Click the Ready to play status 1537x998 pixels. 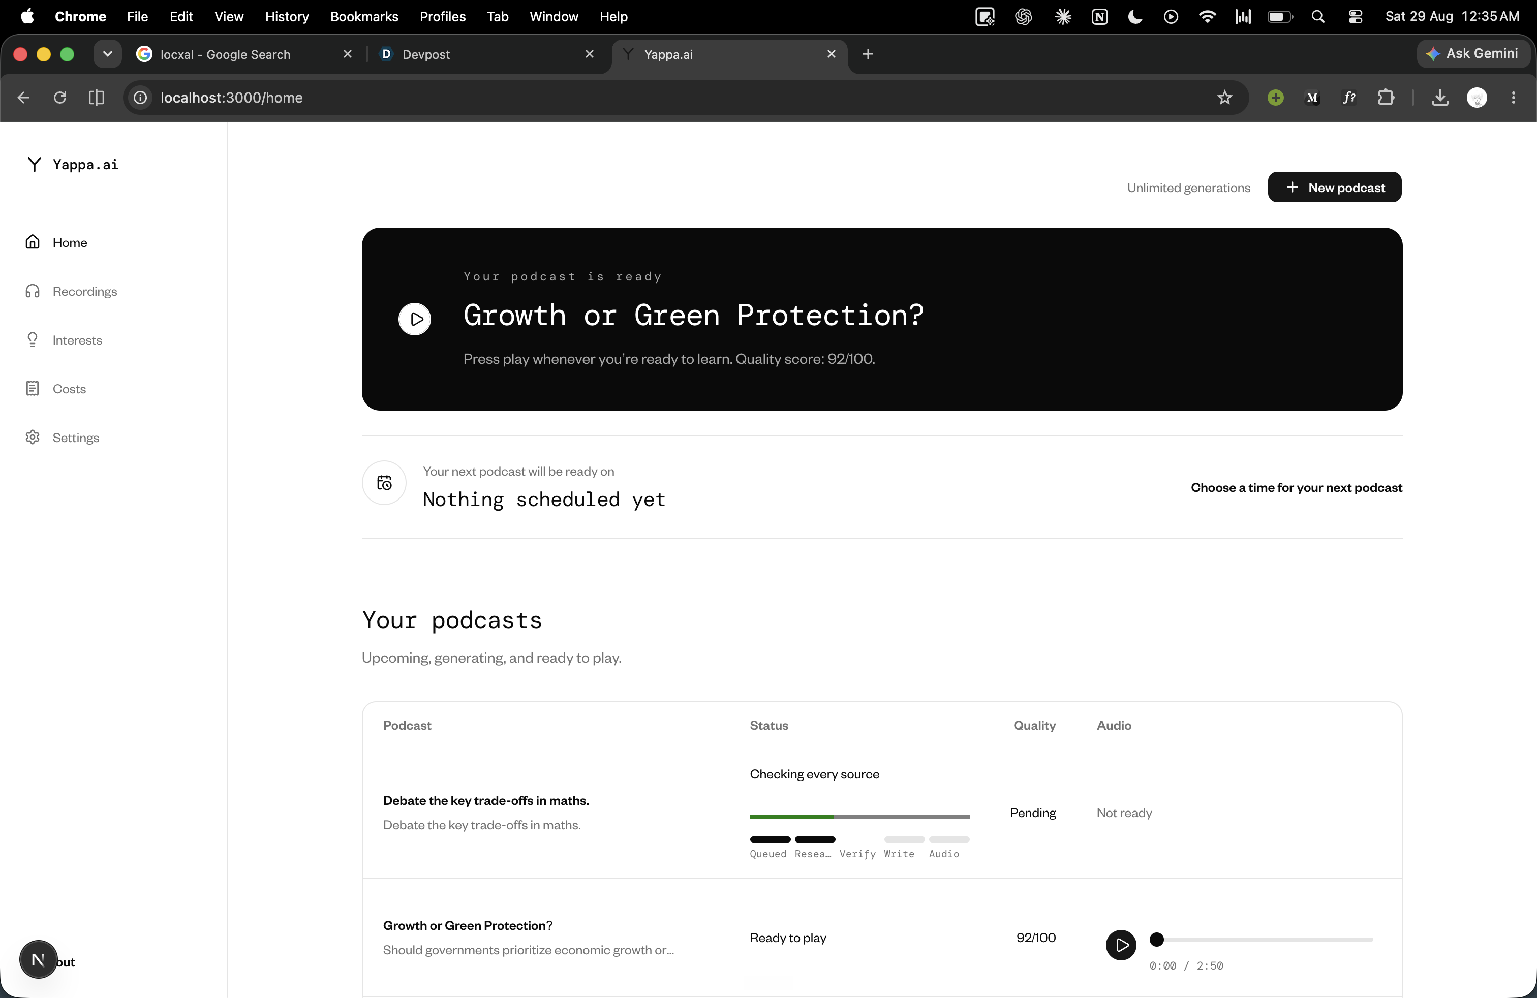(788, 938)
